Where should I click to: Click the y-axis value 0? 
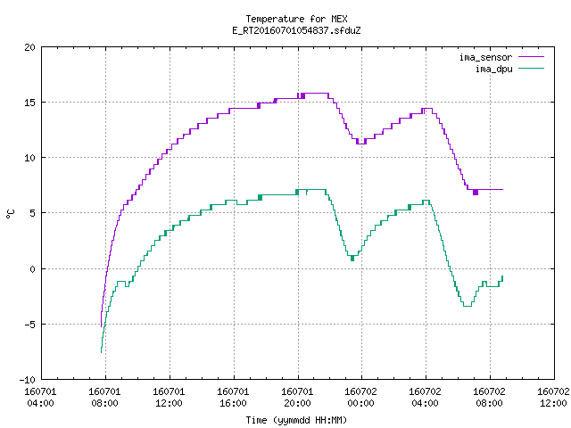33,269
